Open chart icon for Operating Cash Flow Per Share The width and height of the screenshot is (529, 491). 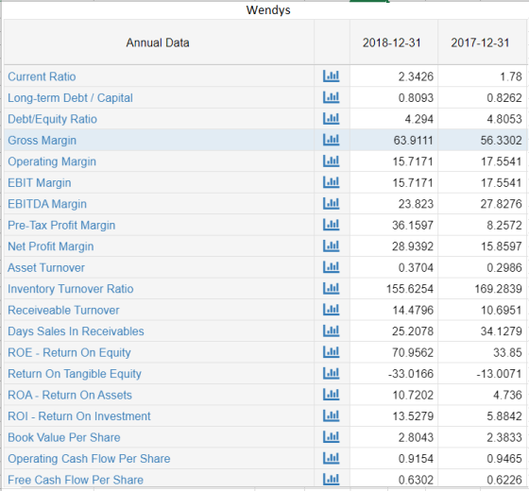(x=331, y=458)
